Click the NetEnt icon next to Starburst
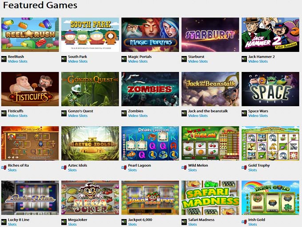302x227 pixels. [x=184, y=59]
